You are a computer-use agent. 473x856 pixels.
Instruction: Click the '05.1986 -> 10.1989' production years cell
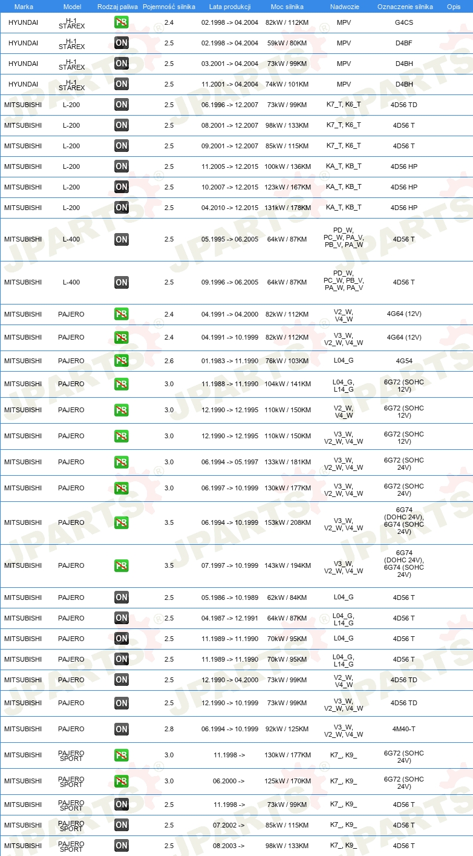pyautogui.click(x=230, y=598)
